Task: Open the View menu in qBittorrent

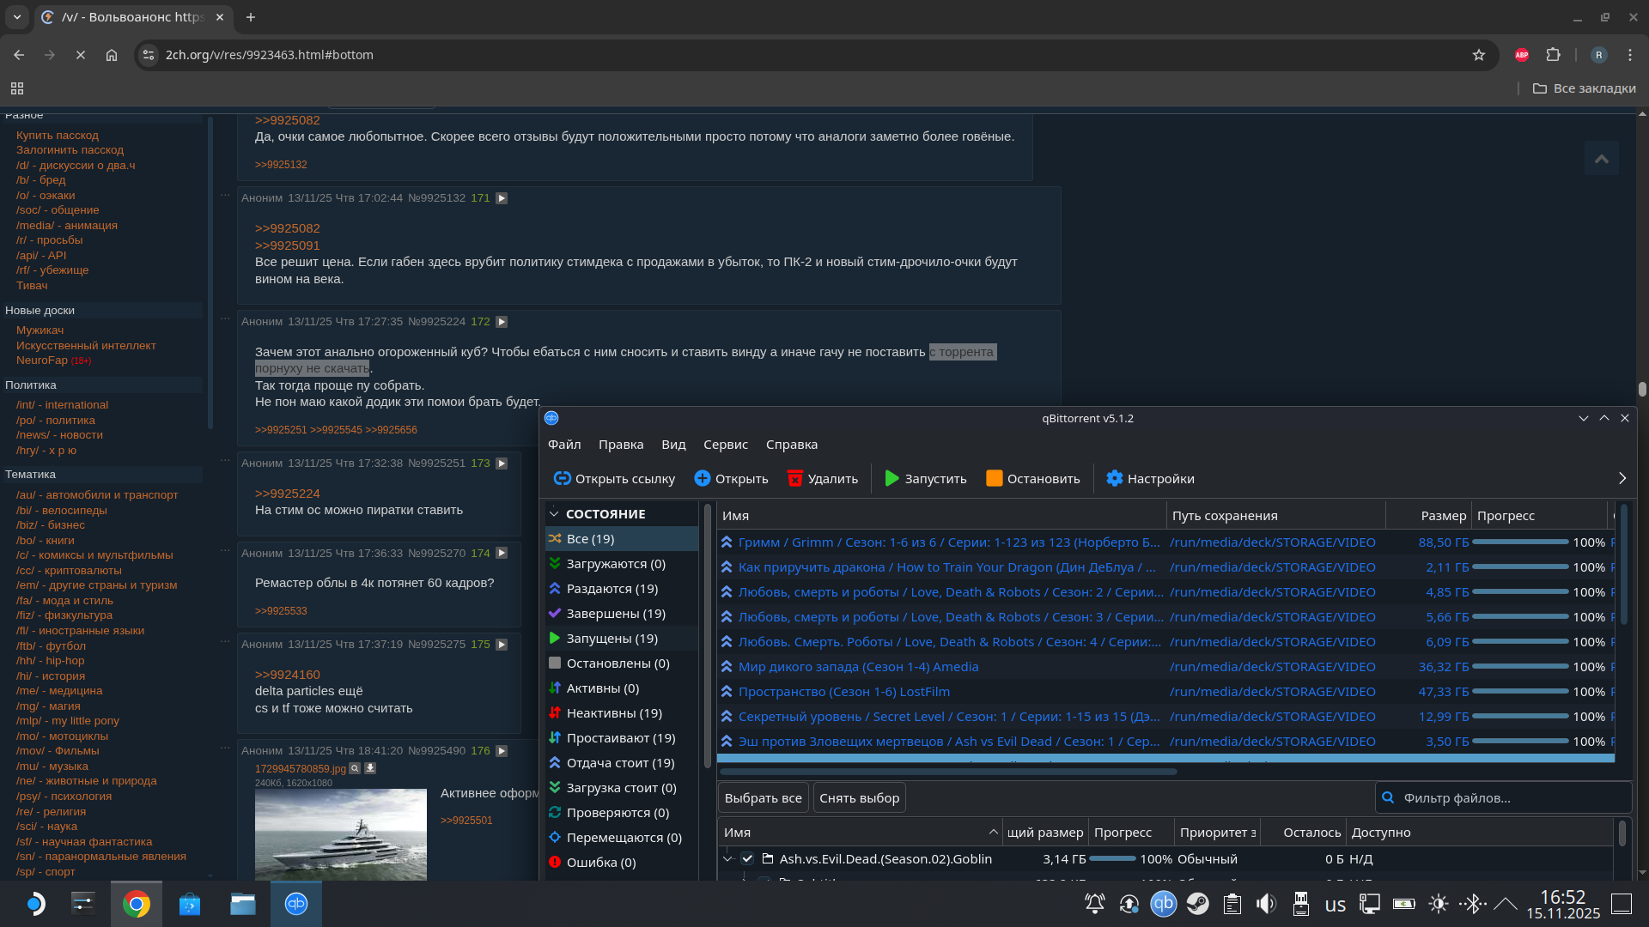Action: [x=672, y=445]
